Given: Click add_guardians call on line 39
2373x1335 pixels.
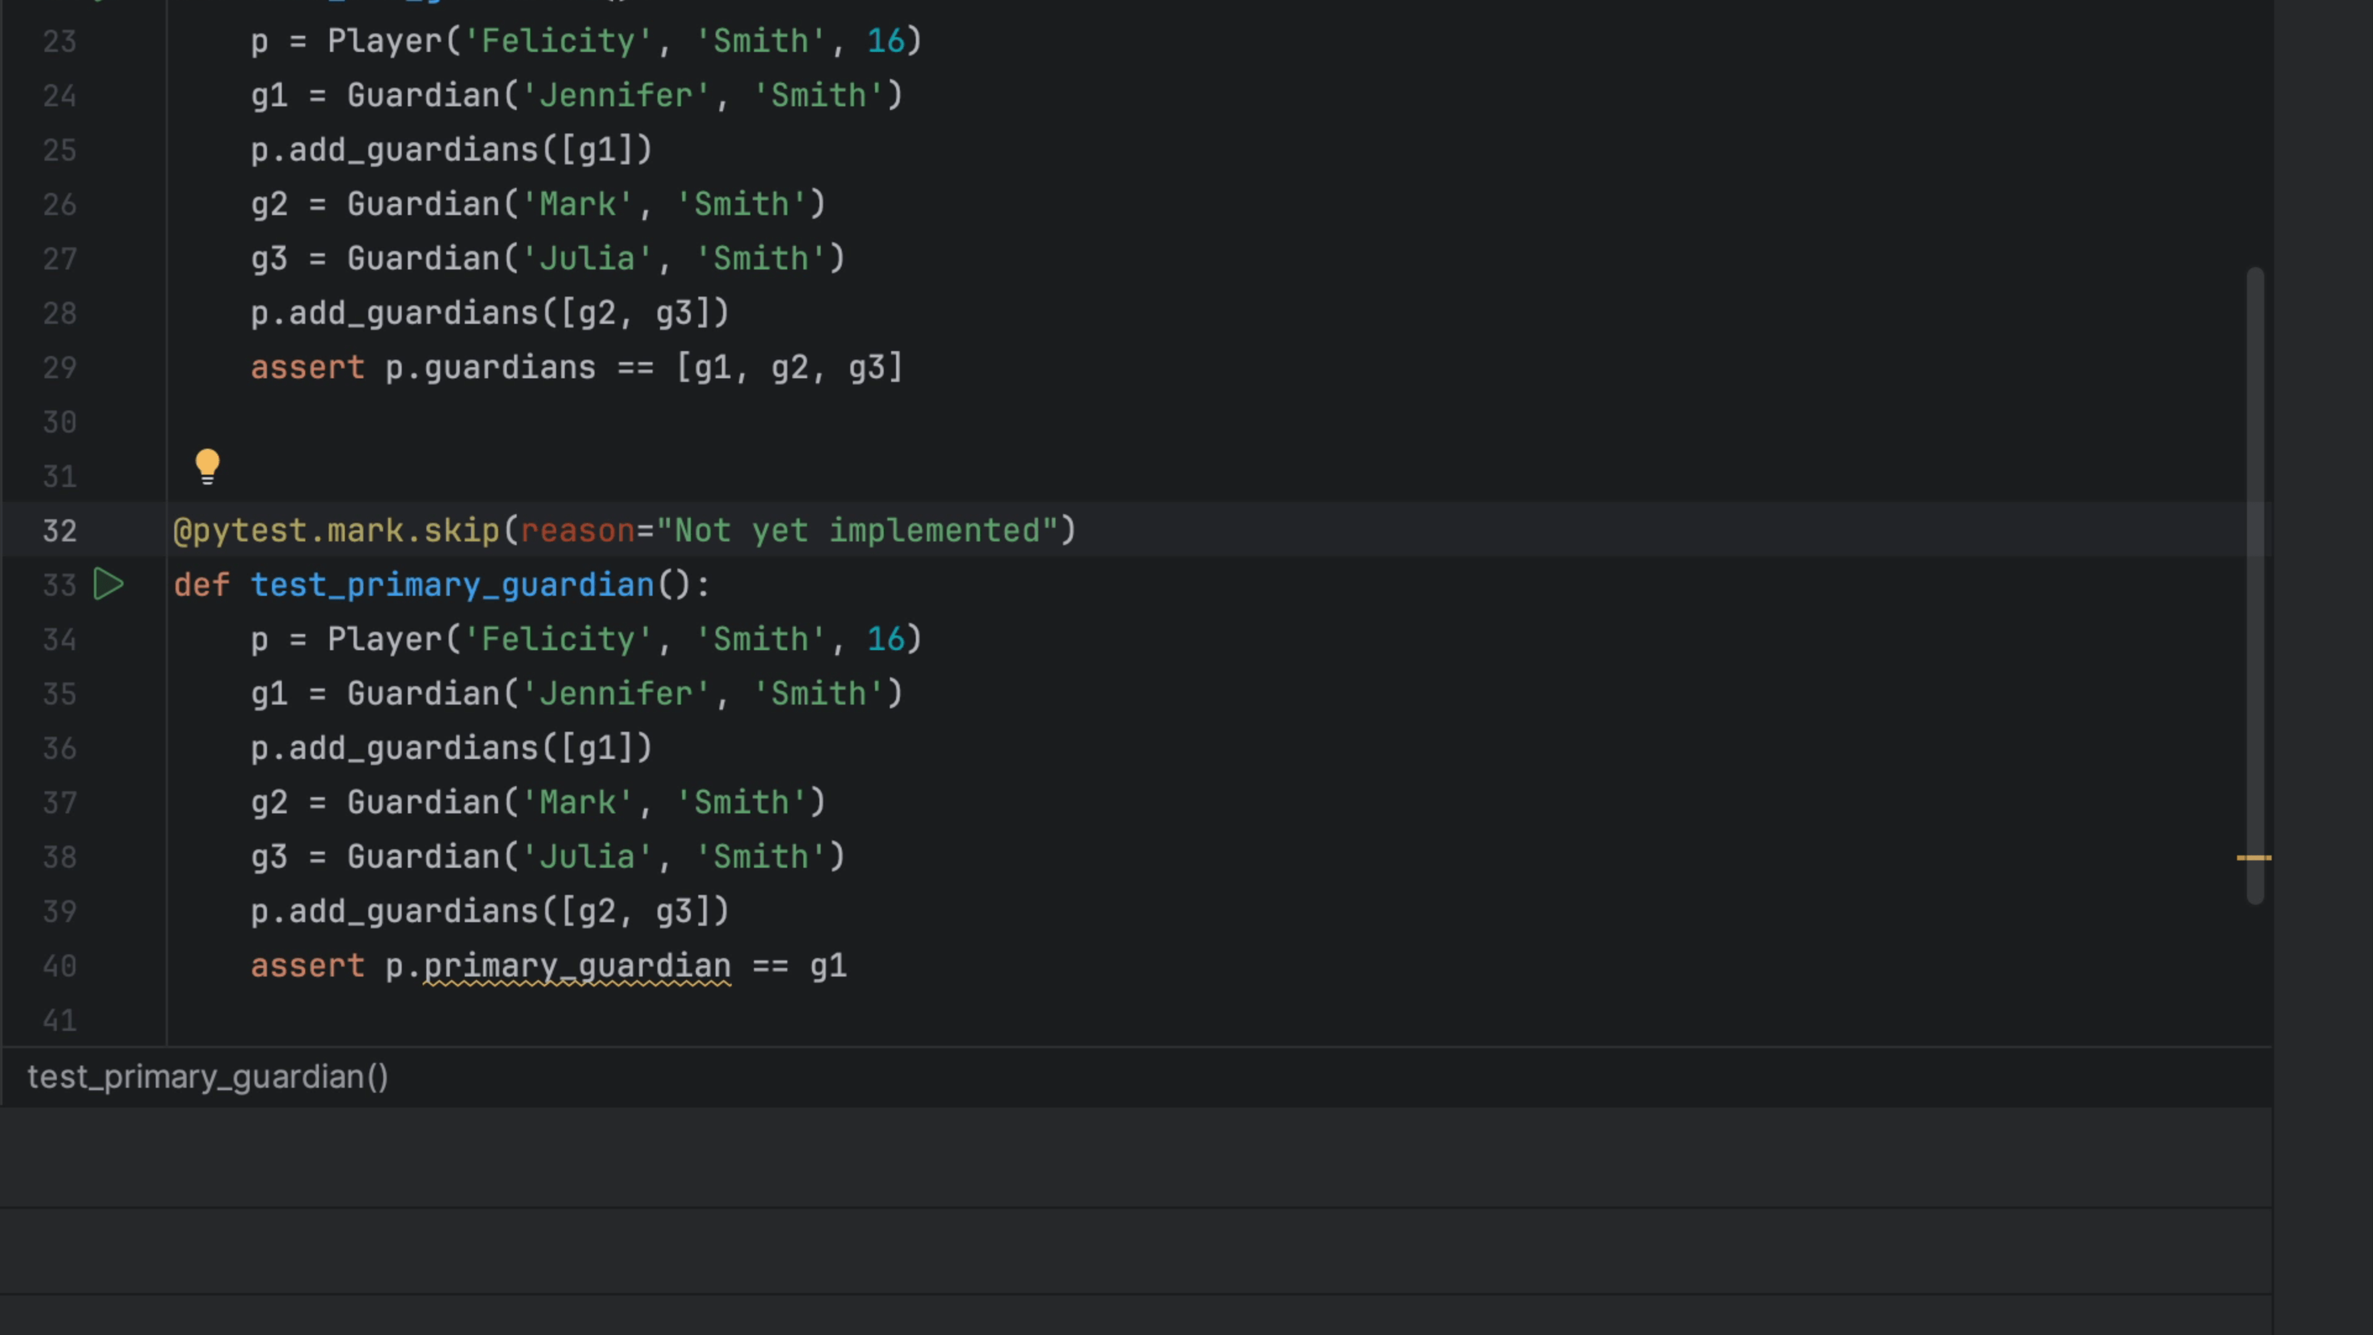Looking at the screenshot, I should pyautogui.click(x=413, y=911).
